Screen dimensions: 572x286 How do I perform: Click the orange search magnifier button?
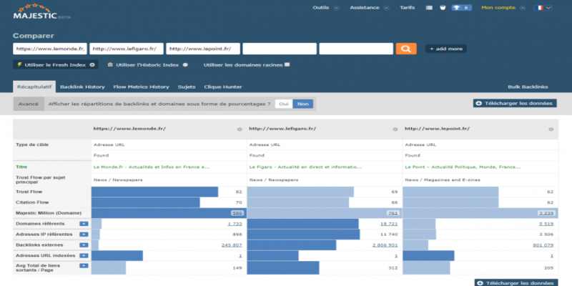click(406, 49)
